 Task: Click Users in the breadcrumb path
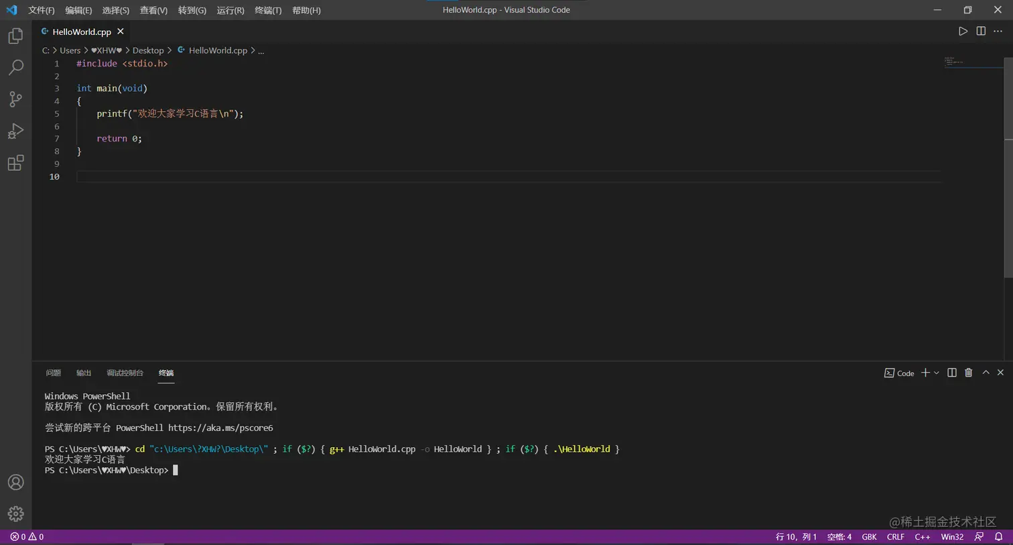(70, 50)
